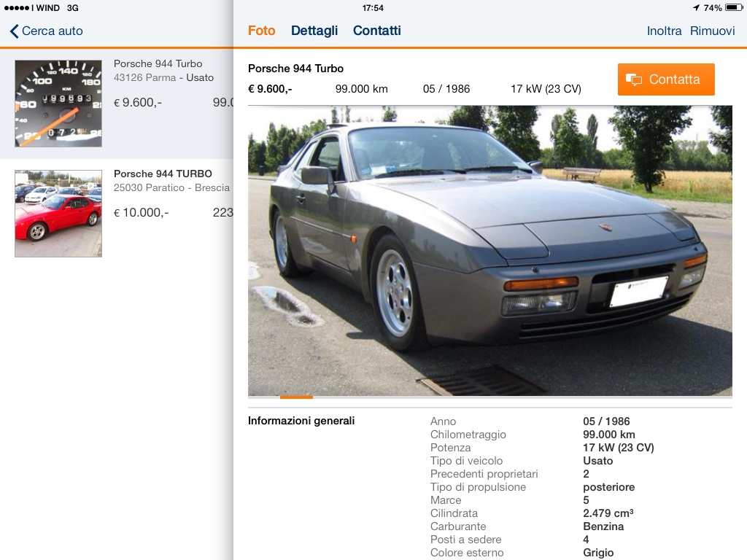Viewport: 747px width, 560px height.
Task: Select the red Porsche thumbnail
Action: [x=58, y=214]
